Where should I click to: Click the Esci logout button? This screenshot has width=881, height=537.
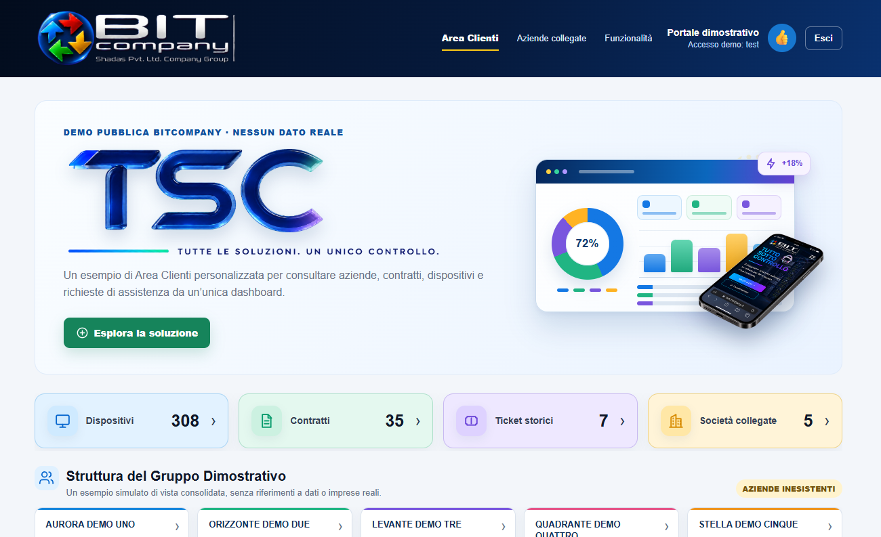(x=823, y=38)
